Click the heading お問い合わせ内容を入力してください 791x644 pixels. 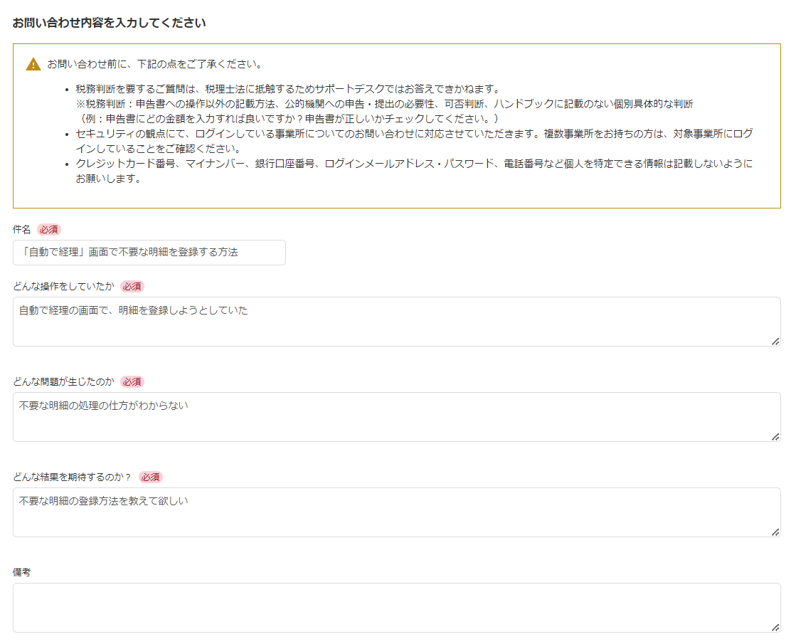(x=109, y=23)
